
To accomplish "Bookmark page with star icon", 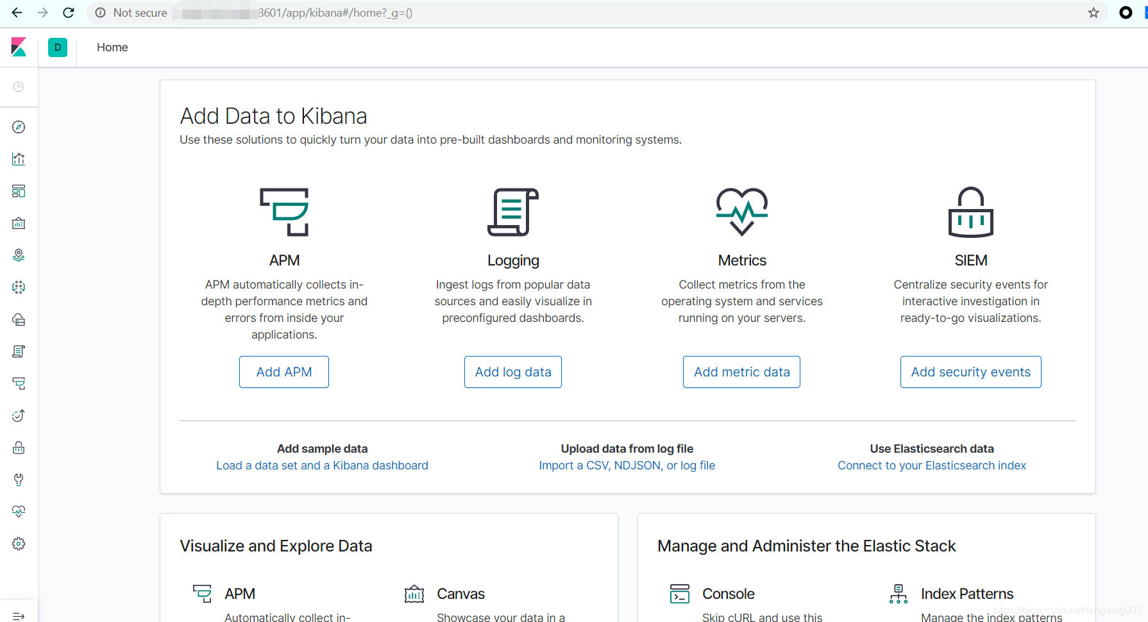I will click(1093, 13).
